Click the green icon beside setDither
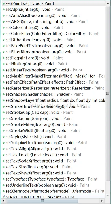Viewport: 111px width, 204px height. tap(3, 40)
